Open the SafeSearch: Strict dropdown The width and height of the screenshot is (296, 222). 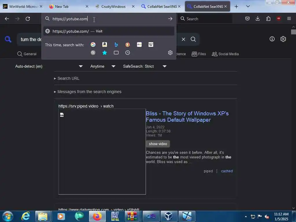click(145, 66)
